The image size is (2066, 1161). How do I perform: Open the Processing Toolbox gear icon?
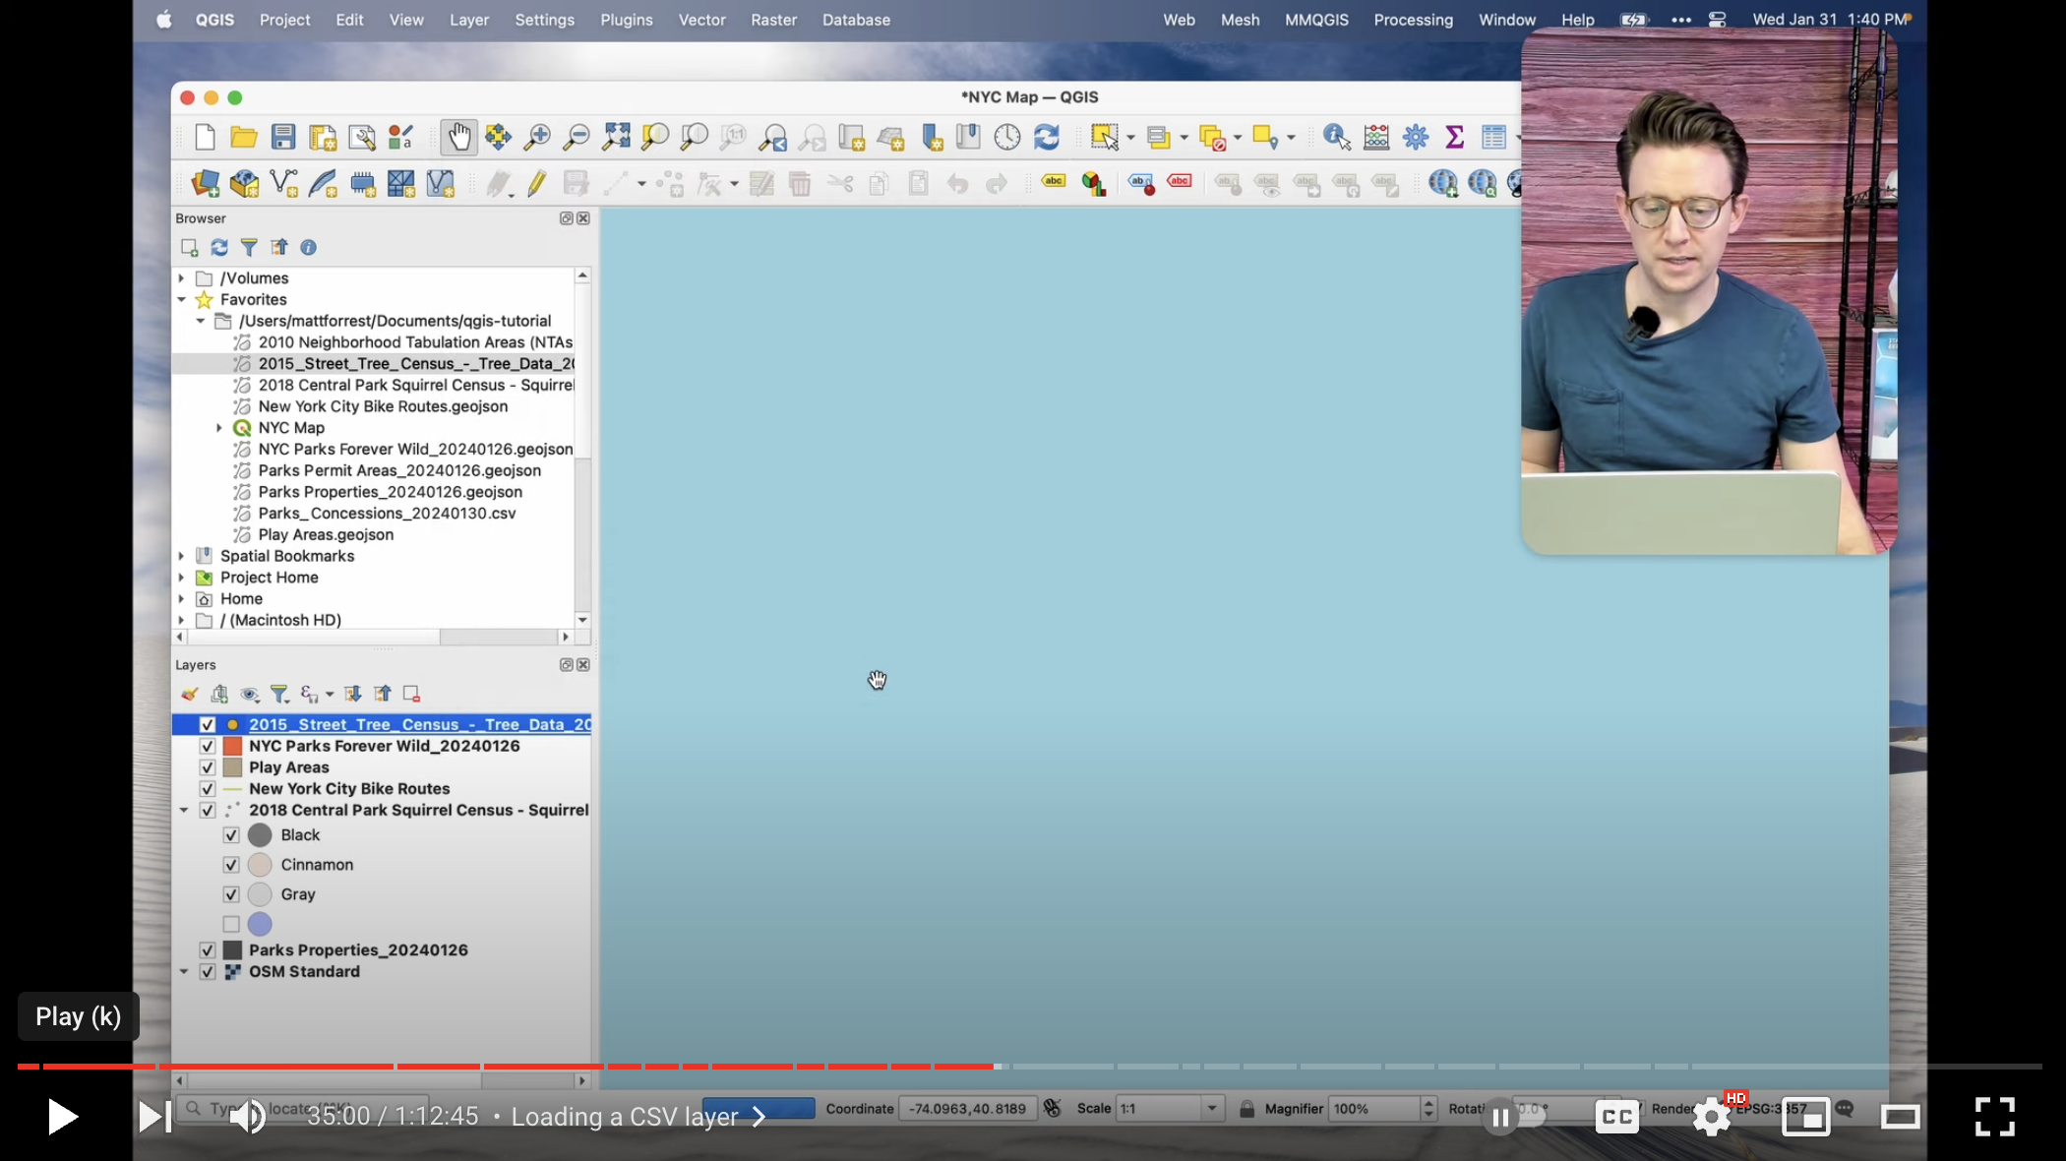click(x=1416, y=137)
